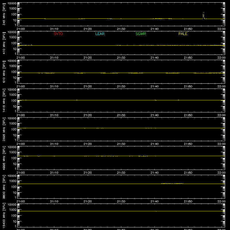
Task: Click the small bump near 21:03 on the 410 MHz trace
Action: (x=32, y=45)
